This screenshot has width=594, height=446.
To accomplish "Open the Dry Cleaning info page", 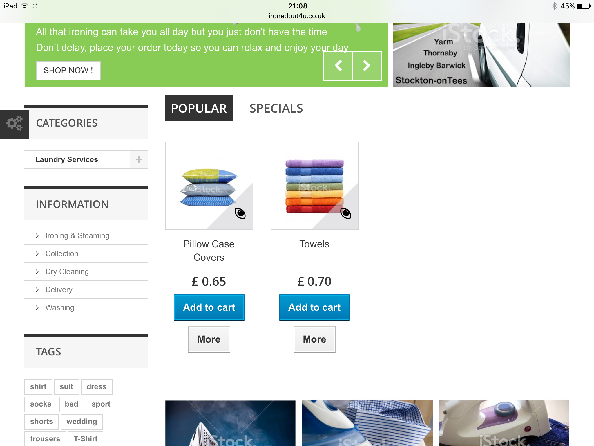I will [x=67, y=271].
